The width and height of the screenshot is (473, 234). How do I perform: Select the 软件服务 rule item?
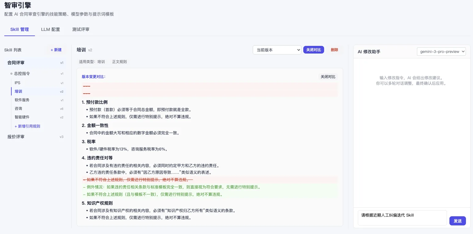(39, 100)
